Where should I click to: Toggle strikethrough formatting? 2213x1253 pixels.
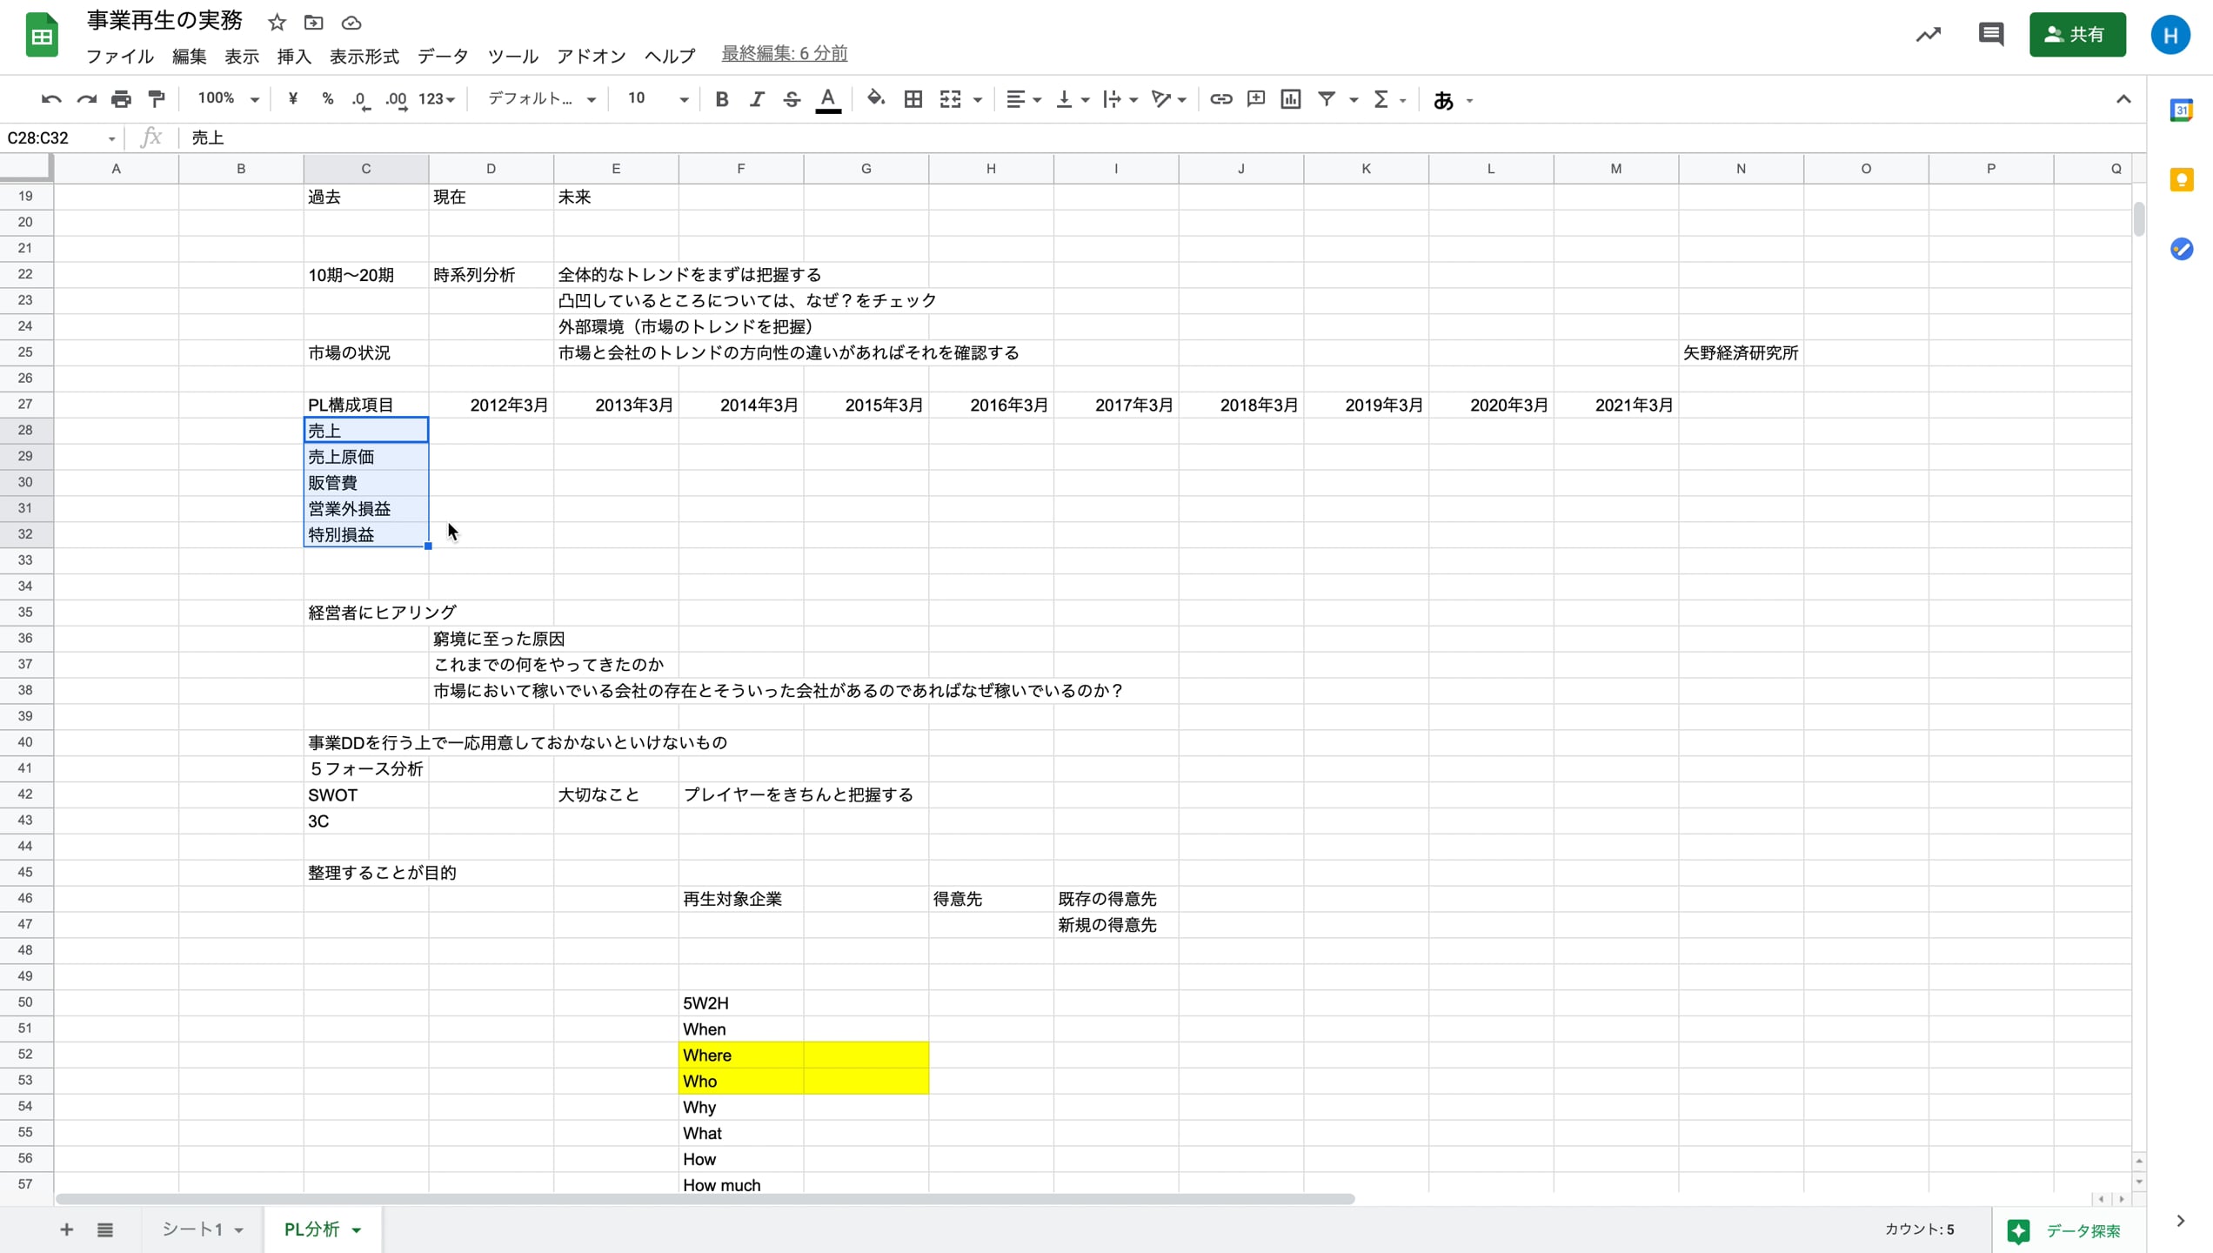click(x=791, y=99)
